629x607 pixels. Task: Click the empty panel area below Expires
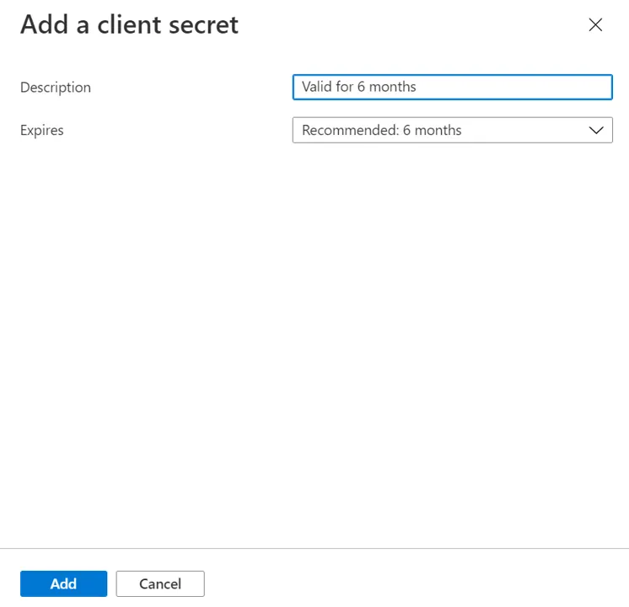point(314,345)
